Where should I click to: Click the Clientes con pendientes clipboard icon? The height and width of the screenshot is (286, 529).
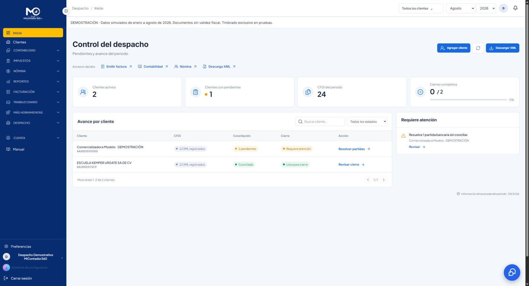pos(195,92)
